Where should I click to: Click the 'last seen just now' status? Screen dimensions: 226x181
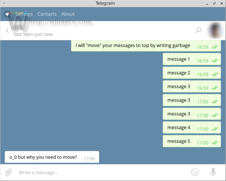[x=34, y=34]
